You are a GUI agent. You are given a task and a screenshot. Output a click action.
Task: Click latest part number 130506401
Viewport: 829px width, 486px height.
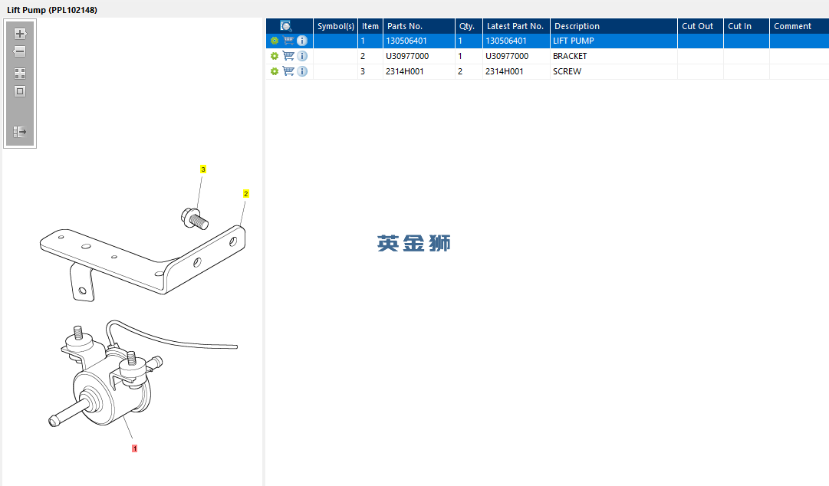coord(516,41)
